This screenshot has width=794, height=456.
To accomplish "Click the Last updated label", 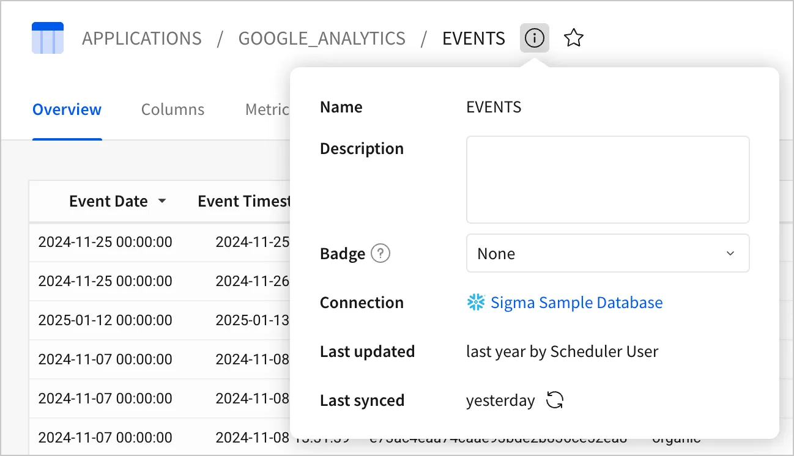I will (367, 351).
